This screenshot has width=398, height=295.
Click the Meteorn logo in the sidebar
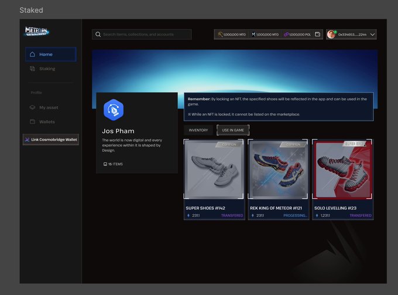[x=36, y=32]
